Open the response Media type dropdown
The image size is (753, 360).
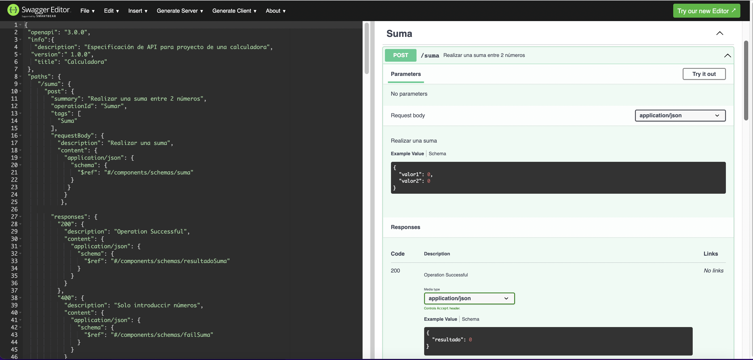pos(469,299)
